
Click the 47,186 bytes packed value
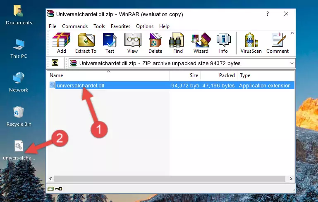pos(218,85)
